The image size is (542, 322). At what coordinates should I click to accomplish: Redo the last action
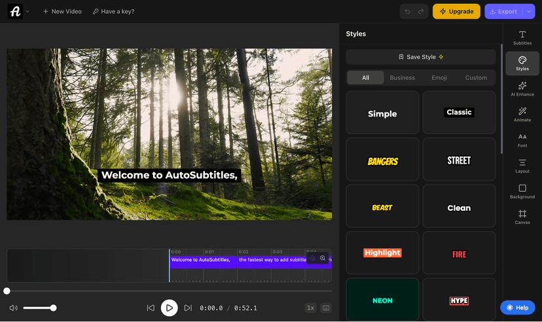point(421,11)
